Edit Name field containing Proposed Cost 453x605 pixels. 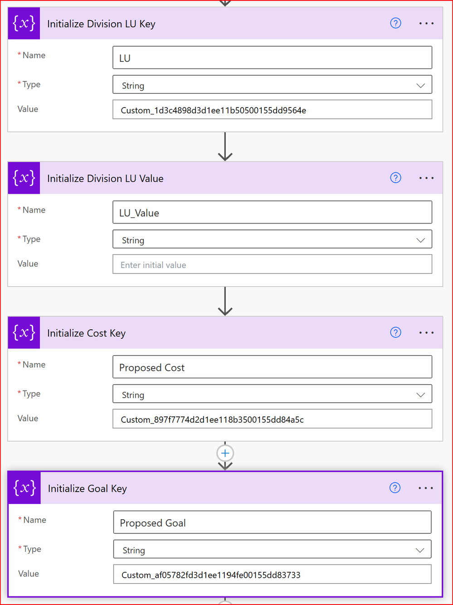272,367
